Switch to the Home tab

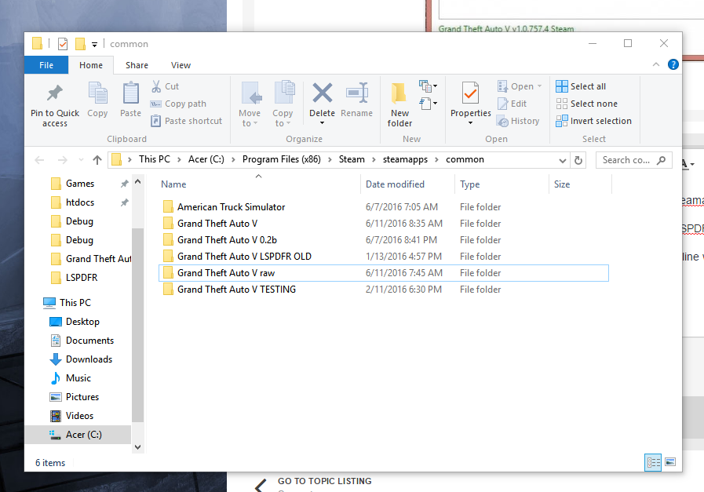[91, 65]
